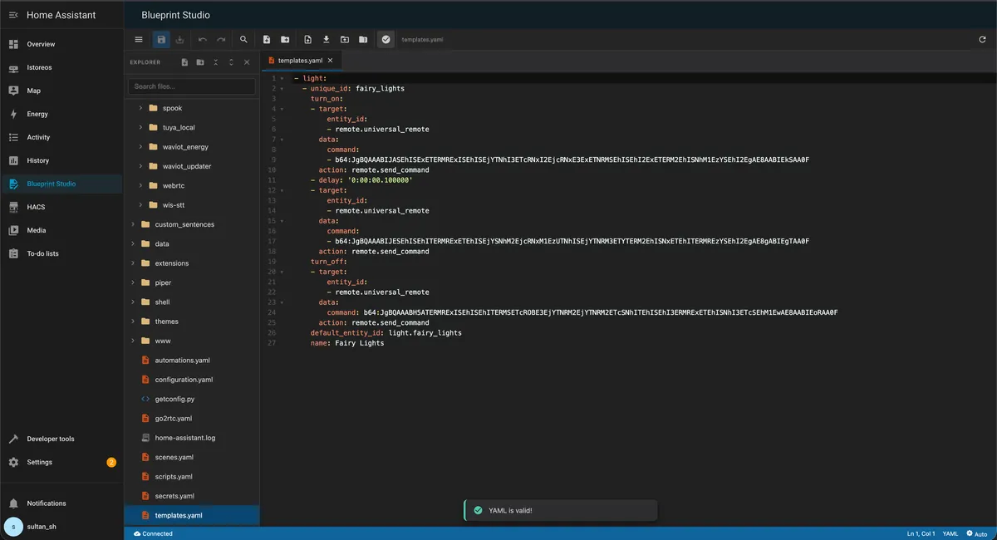Open the Energy dashboard
This screenshot has width=997, height=540.
61,114
